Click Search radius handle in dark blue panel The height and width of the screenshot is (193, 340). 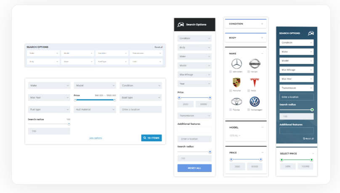[x=312, y=110]
